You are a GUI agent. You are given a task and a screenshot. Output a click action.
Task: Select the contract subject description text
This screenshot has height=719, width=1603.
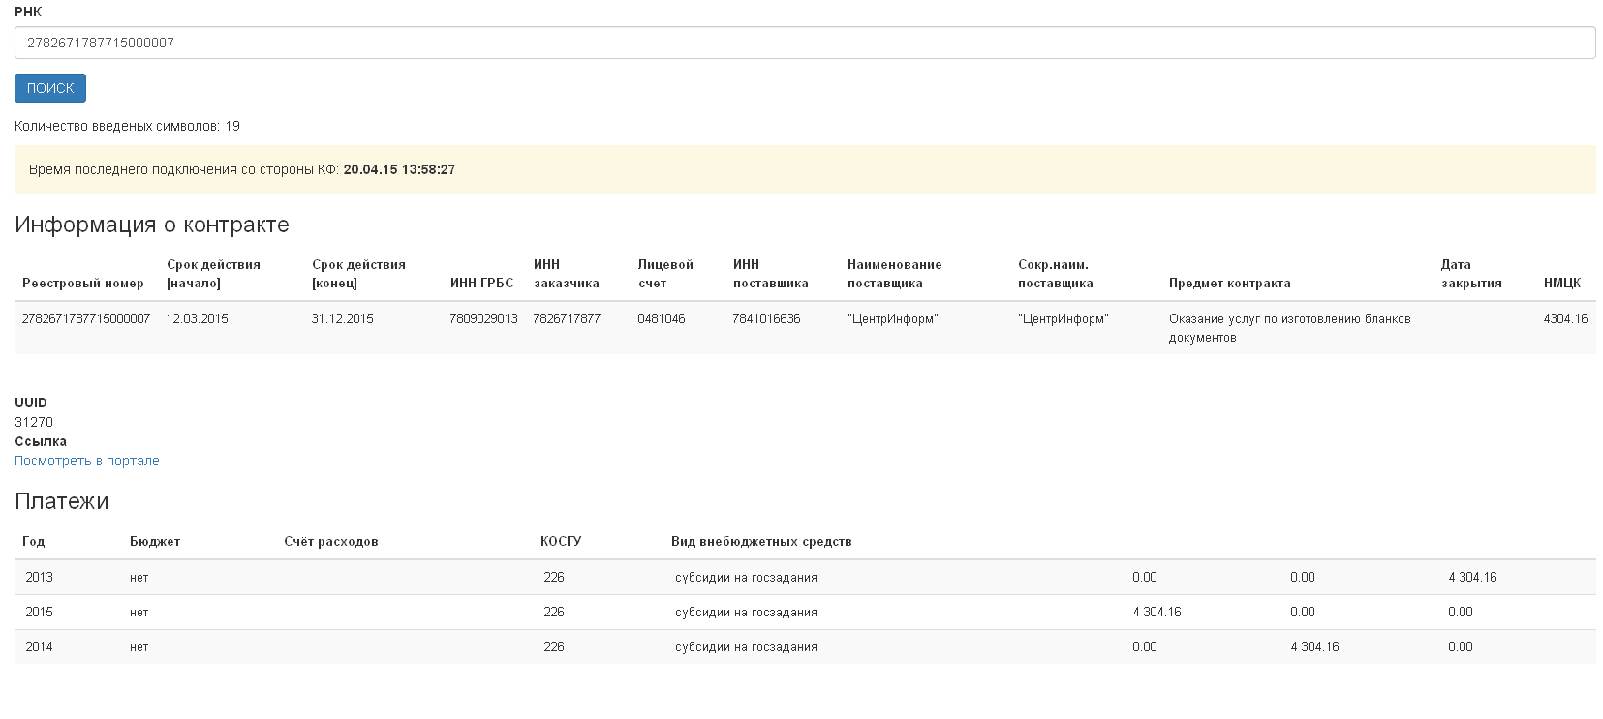point(1288,327)
